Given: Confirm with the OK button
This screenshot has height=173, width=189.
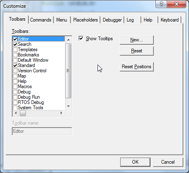Looking at the screenshot, I should pos(135,162).
